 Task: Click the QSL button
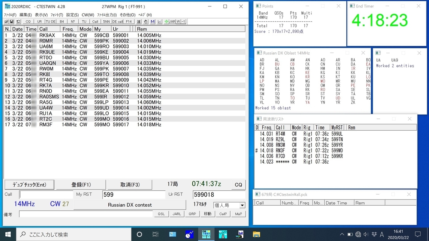pyautogui.click(x=161, y=214)
